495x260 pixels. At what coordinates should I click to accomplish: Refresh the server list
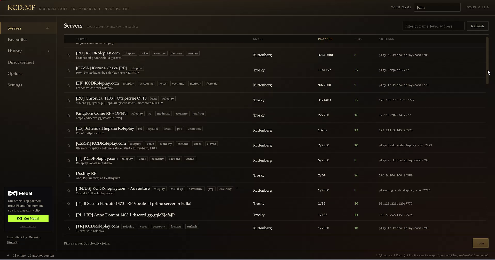477,26
